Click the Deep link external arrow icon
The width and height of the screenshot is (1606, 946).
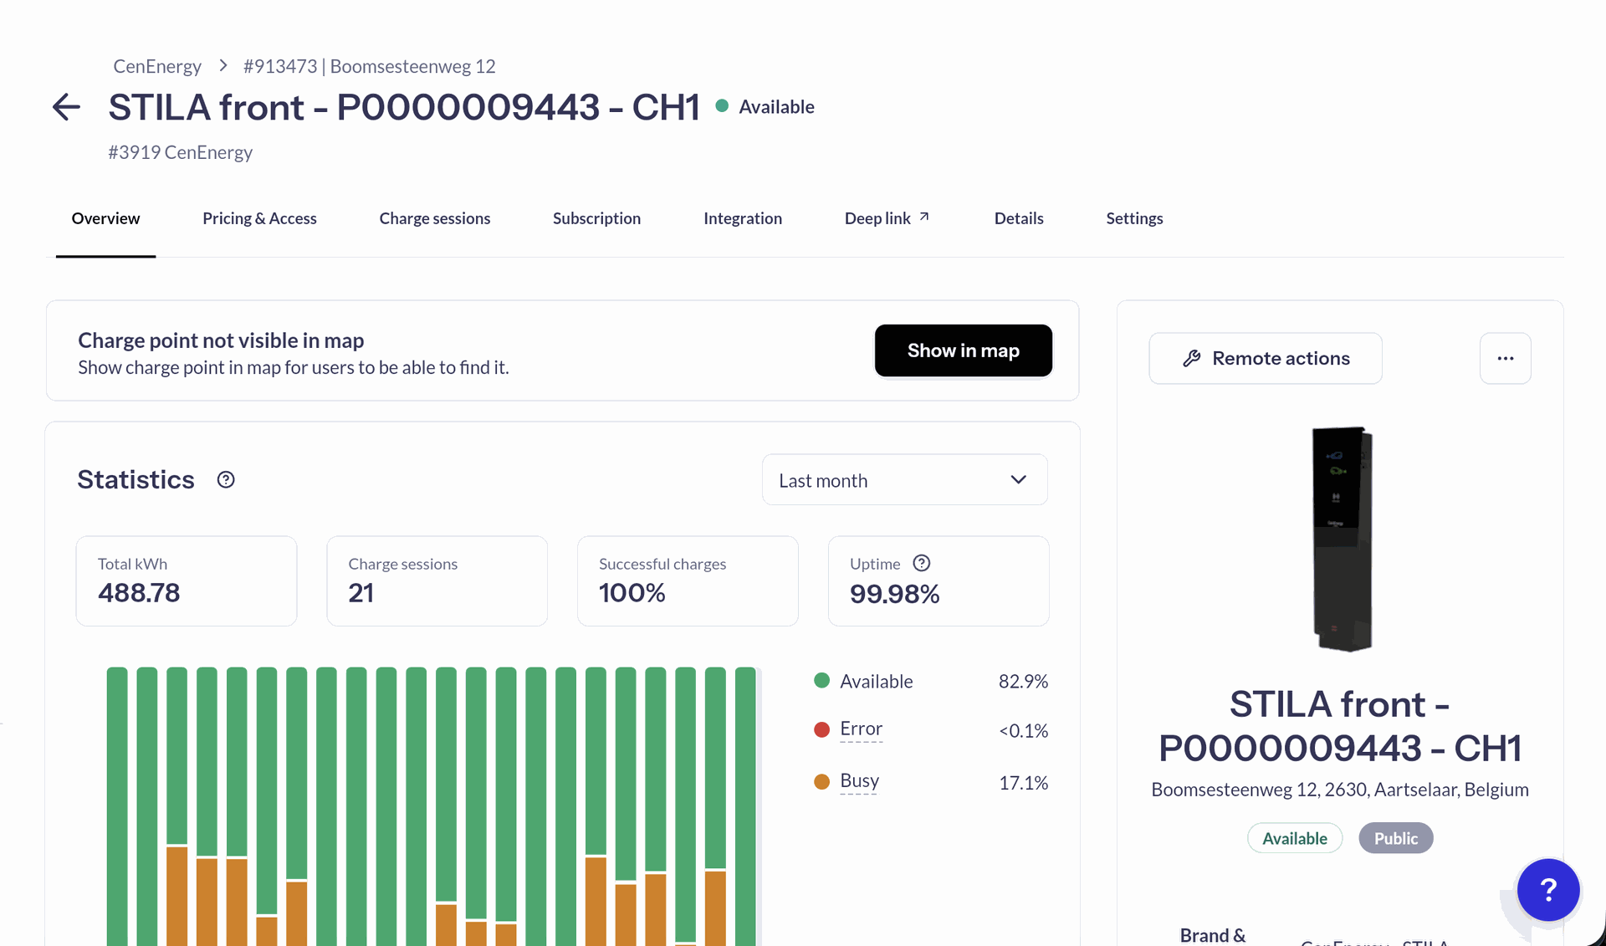[924, 217]
